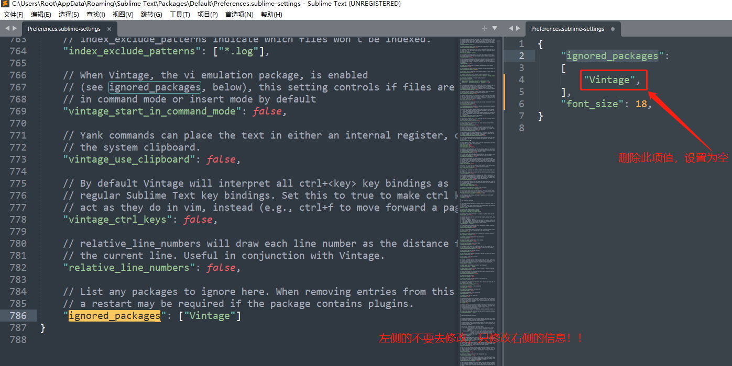732x366 pixels.
Task: Click the red-boxed "Vintage" value in right pane
Action: pyautogui.click(x=613, y=79)
